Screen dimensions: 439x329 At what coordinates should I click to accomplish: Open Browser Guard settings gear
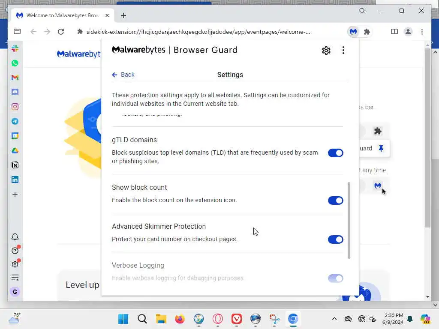(326, 51)
